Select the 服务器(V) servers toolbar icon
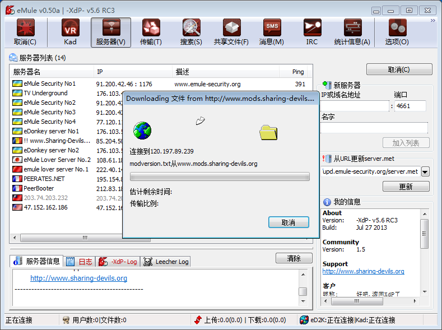The width and height of the screenshot is (442, 330). (x=111, y=27)
